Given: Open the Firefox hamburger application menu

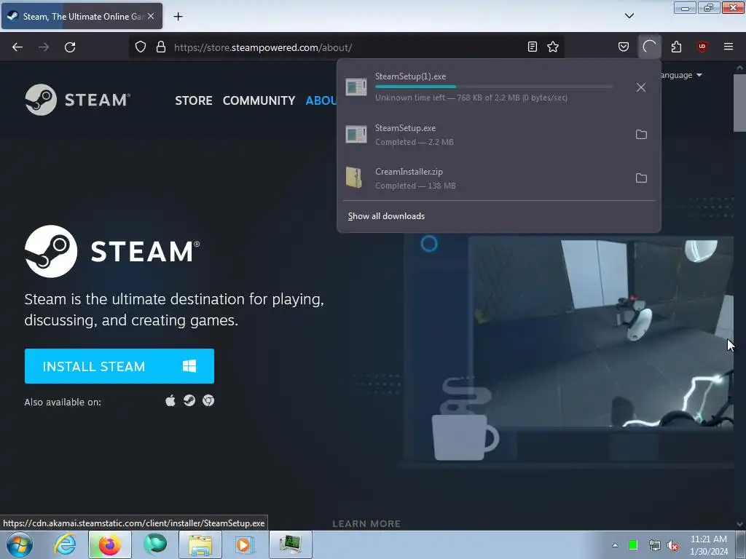Looking at the screenshot, I should [x=729, y=47].
